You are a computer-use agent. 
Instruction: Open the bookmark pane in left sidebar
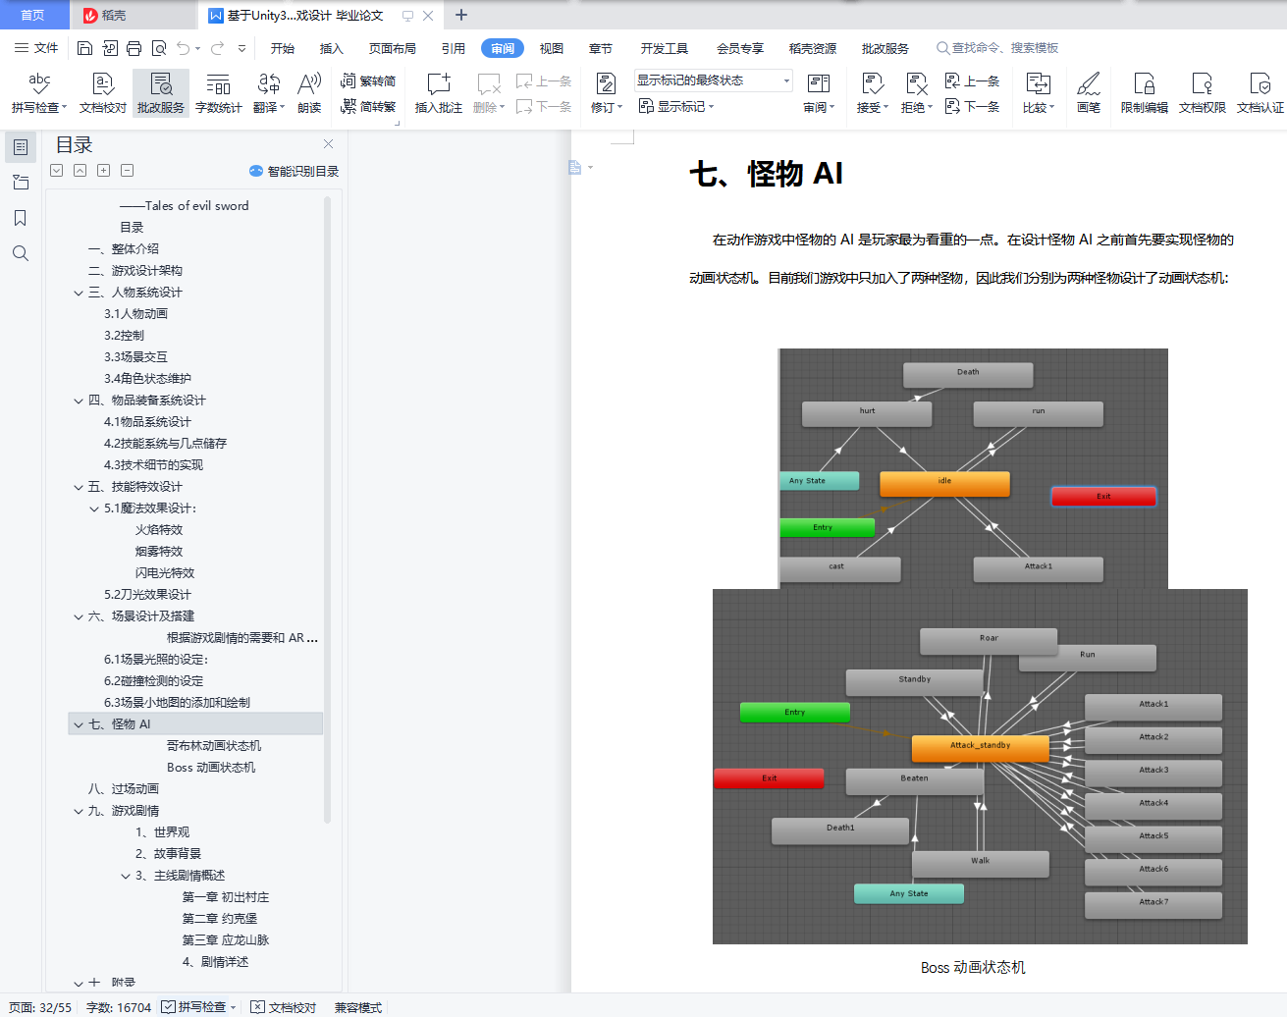click(x=20, y=218)
